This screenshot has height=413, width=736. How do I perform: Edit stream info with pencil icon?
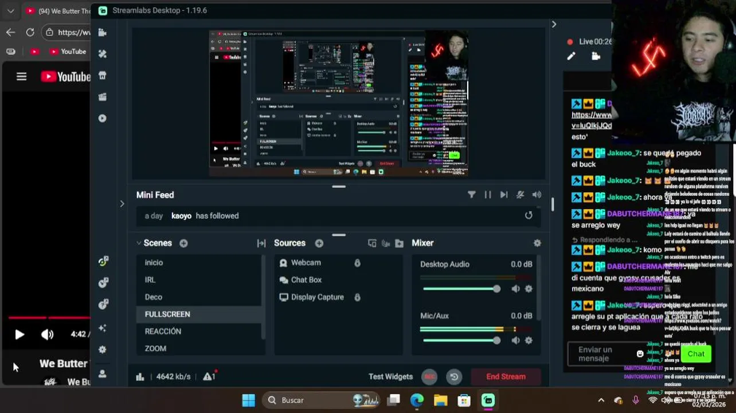(571, 56)
